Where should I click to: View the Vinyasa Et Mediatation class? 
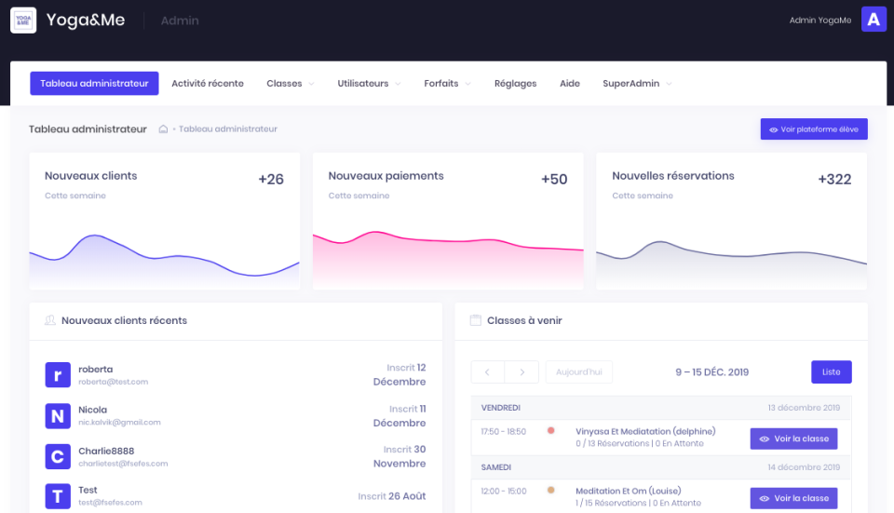[793, 439]
